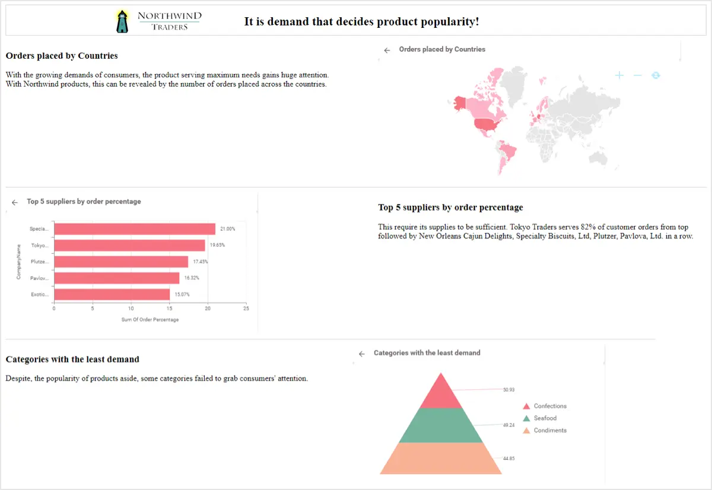Click back arrow beside Orders placed by Countries
The height and width of the screenshot is (490, 712).
[x=387, y=50]
